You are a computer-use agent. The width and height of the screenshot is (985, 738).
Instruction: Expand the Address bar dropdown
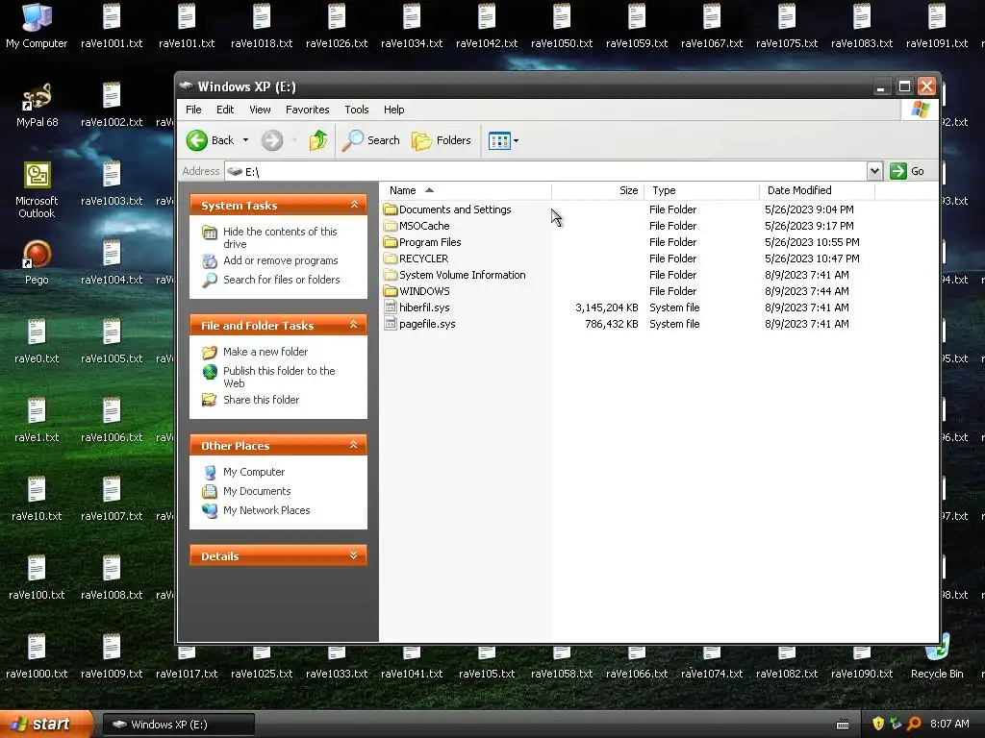pyautogui.click(x=874, y=171)
